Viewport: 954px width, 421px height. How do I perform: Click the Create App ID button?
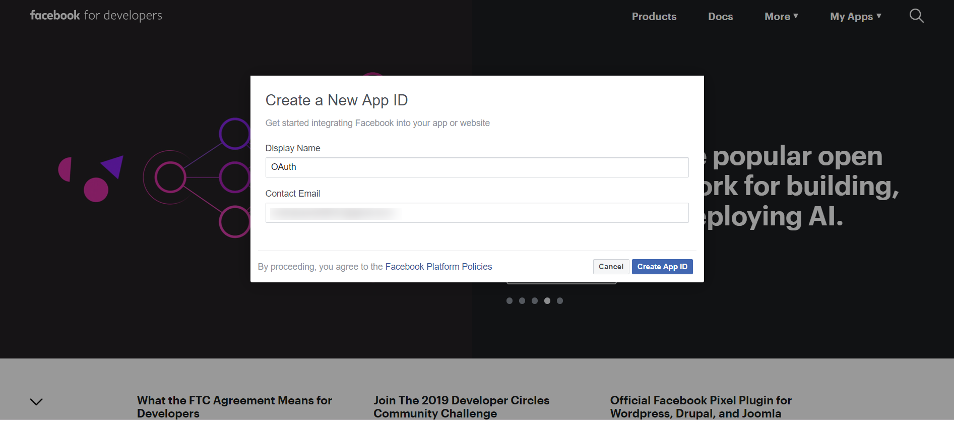(662, 267)
